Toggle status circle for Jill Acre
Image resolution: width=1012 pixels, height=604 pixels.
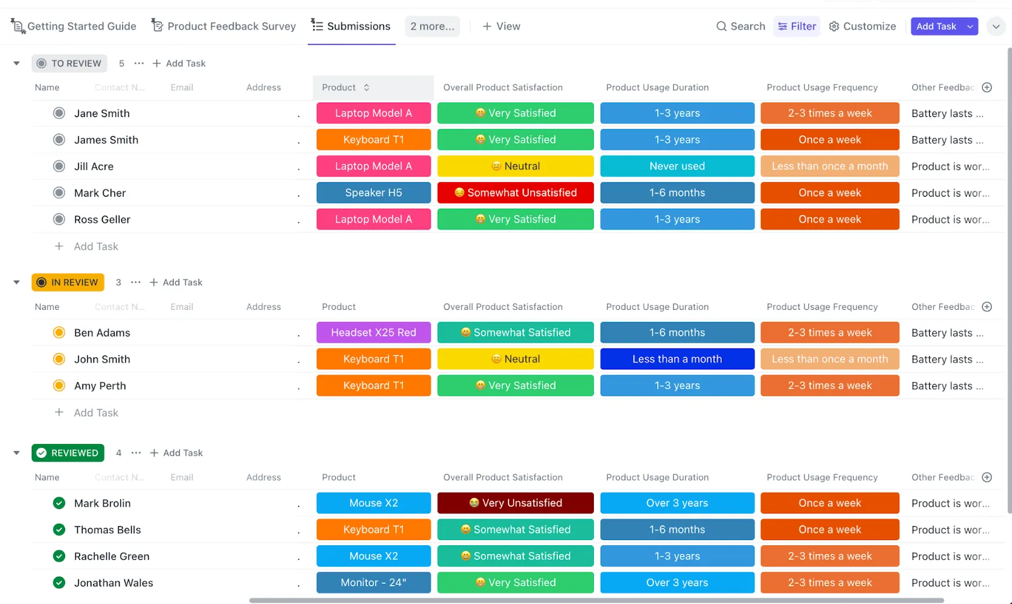coord(59,166)
